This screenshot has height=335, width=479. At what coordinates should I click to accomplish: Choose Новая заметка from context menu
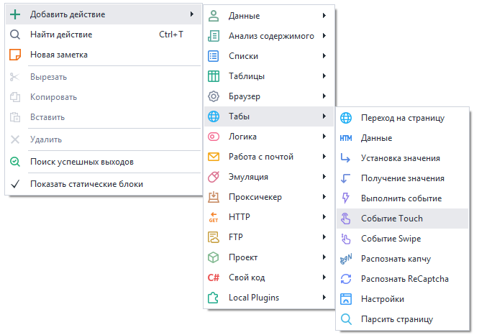click(x=59, y=54)
